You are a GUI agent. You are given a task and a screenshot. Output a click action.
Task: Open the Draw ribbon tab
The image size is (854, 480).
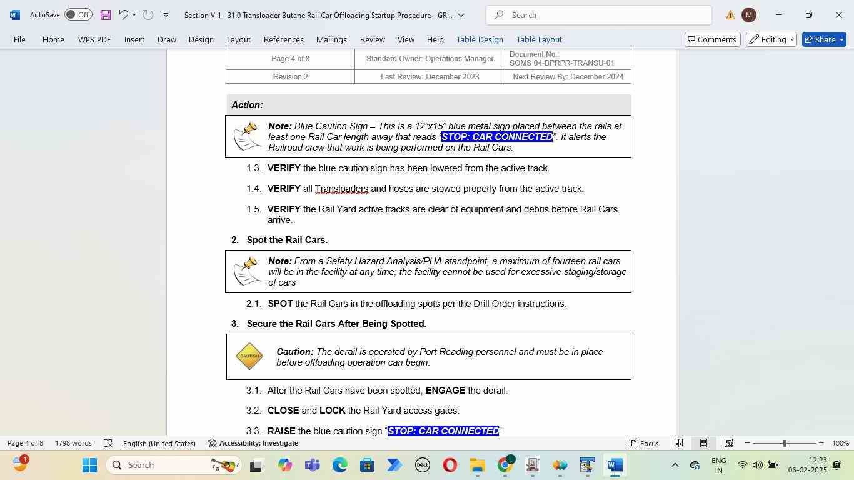tap(166, 39)
